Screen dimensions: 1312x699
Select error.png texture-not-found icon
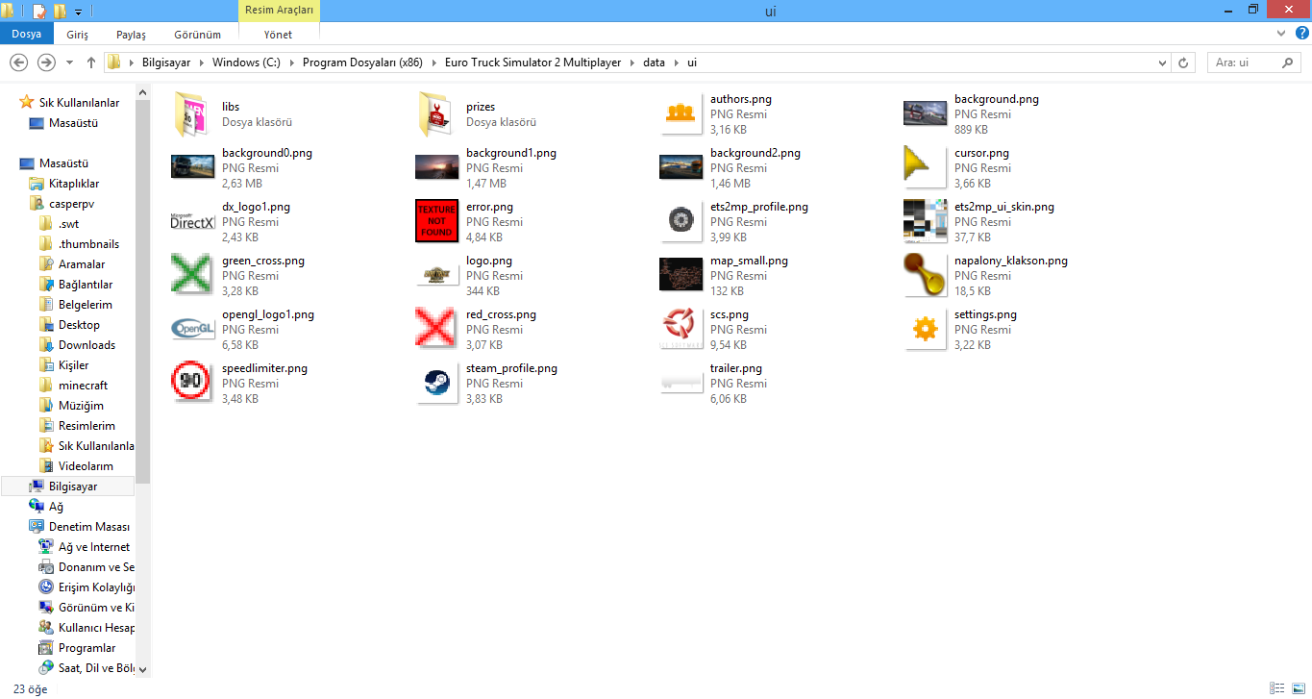point(436,221)
